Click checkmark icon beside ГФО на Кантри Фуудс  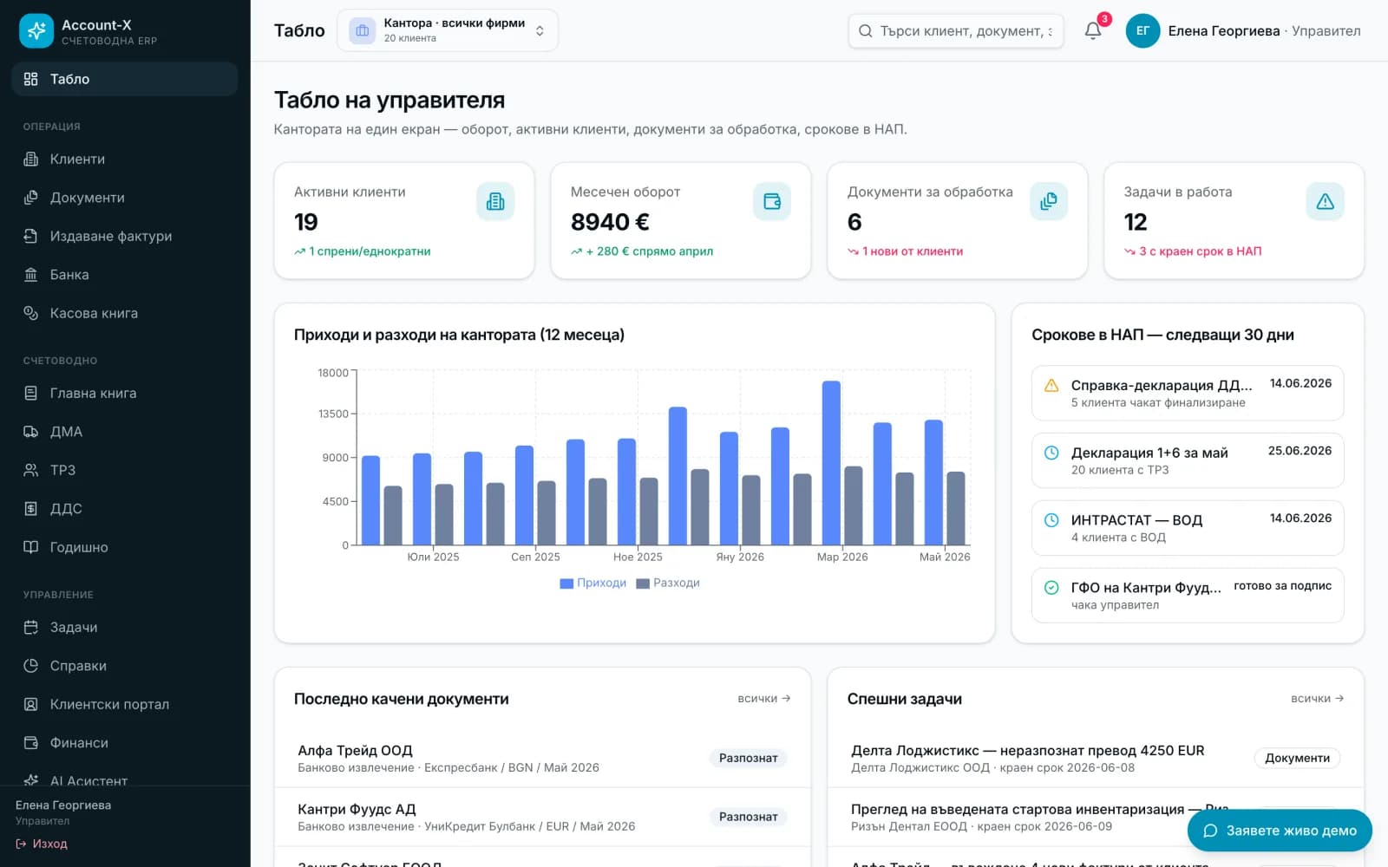coord(1051,588)
